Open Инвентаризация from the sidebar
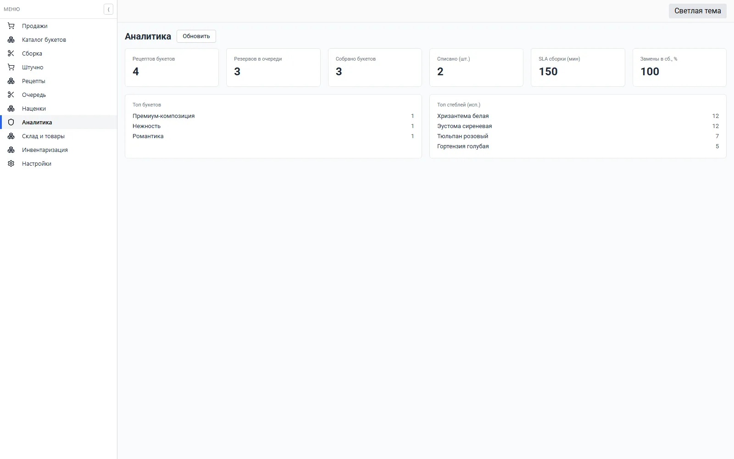 (59, 150)
